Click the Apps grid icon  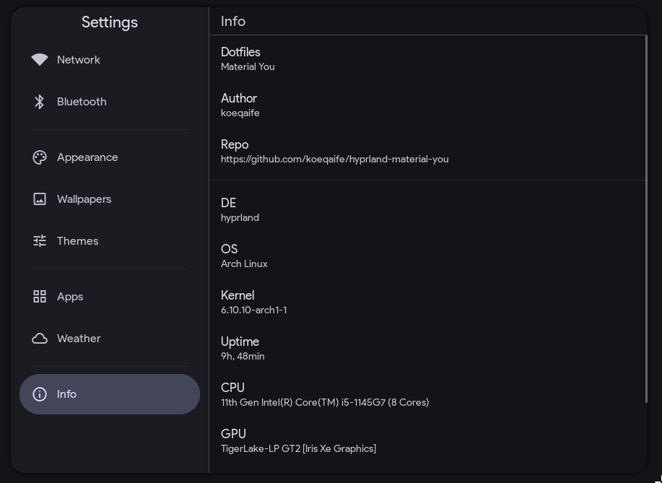(x=40, y=297)
